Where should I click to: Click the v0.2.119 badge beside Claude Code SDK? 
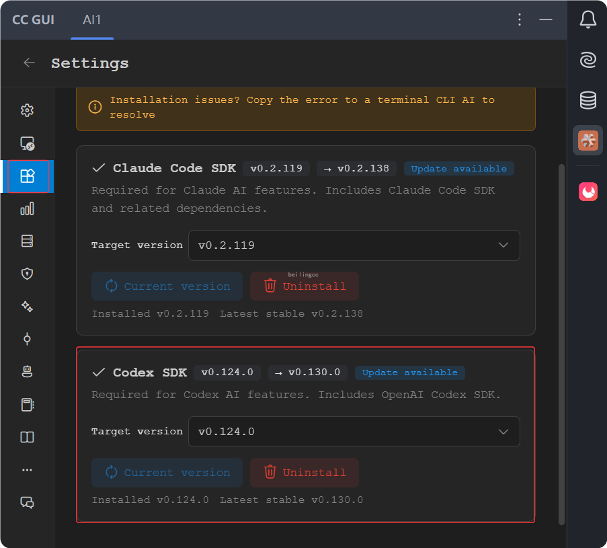[x=276, y=169]
